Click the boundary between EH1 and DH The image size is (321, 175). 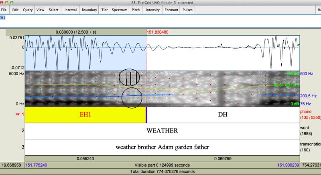pos(146,115)
